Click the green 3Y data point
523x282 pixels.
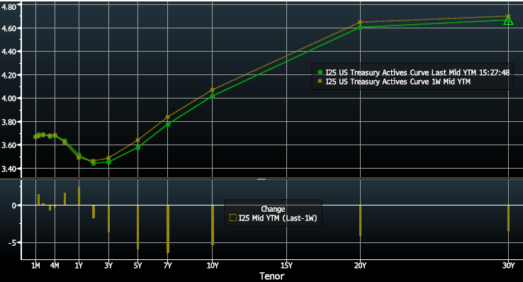[108, 162]
